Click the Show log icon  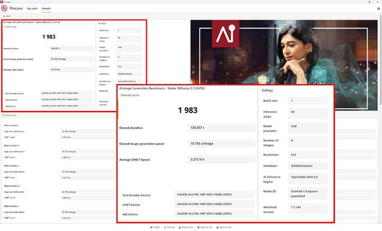[x=165, y=227]
